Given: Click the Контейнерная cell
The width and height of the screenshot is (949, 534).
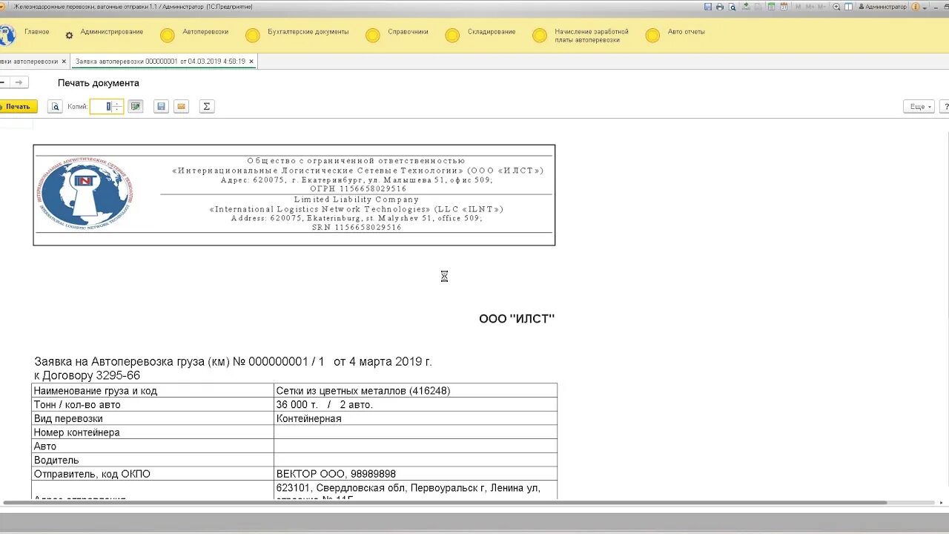Looking at the screenshot, I should (415, 418).
